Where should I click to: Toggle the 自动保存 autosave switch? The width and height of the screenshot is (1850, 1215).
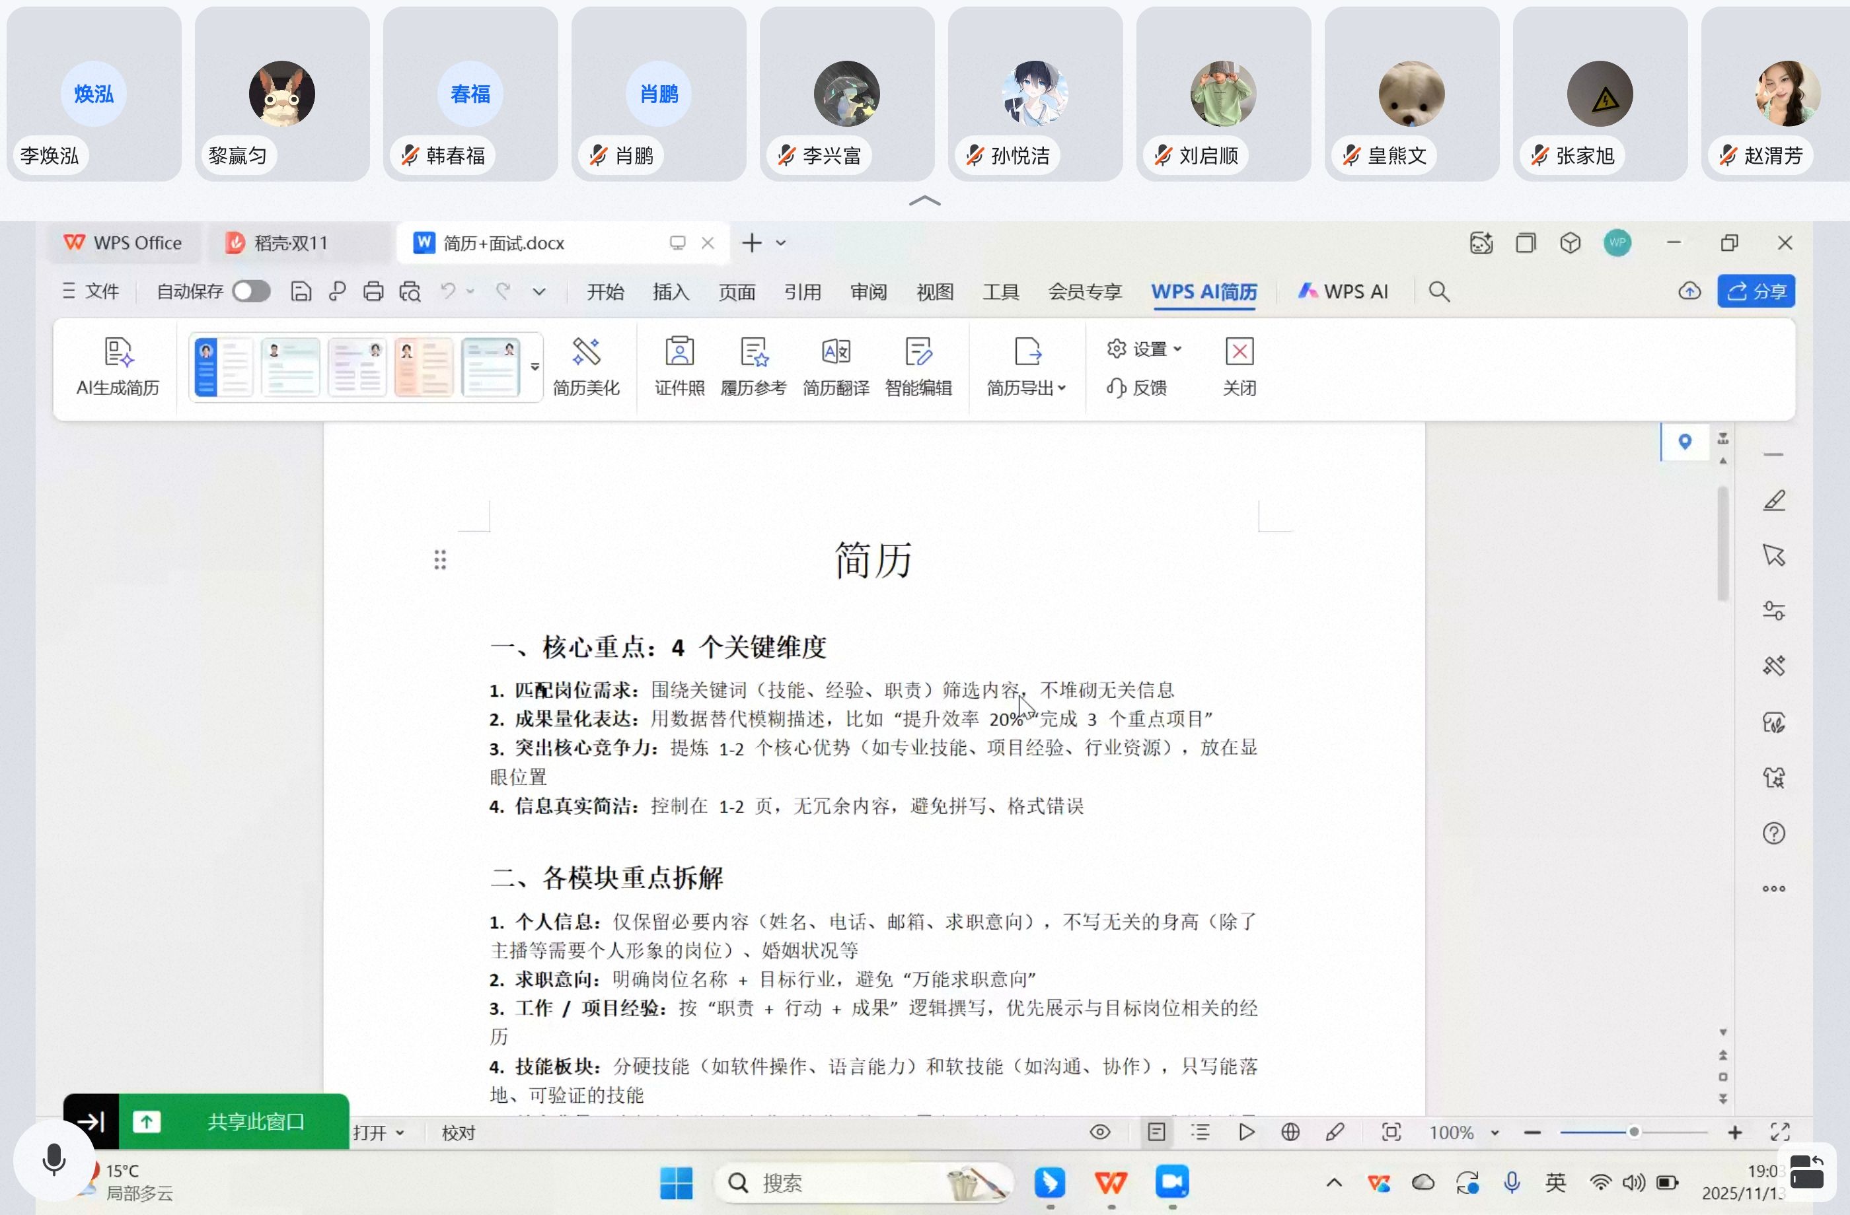251,292
